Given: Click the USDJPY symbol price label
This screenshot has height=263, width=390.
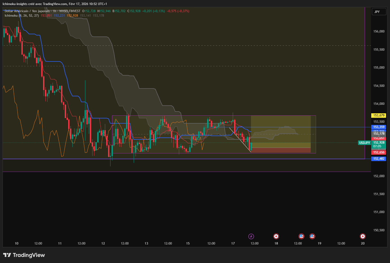Looking at the screenshot, I should click(364, 143).
